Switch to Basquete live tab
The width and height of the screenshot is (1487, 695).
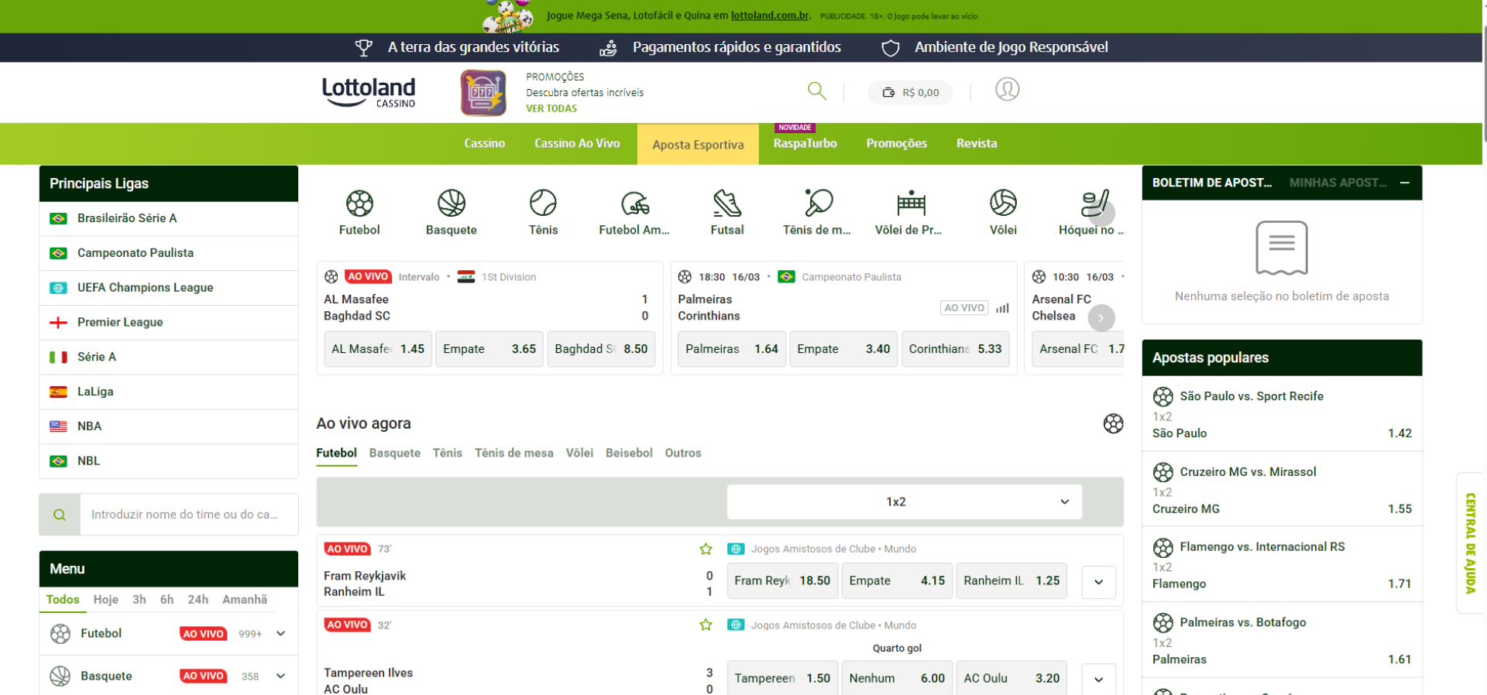point(394,454)
